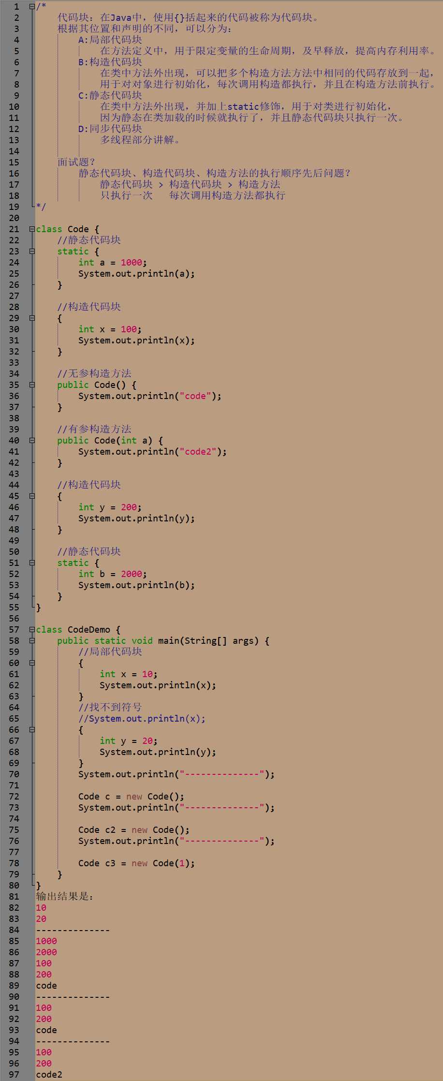Fold the main method at line 58
The width and height of the screenshot is (443, 1081).
click(32, 641)
